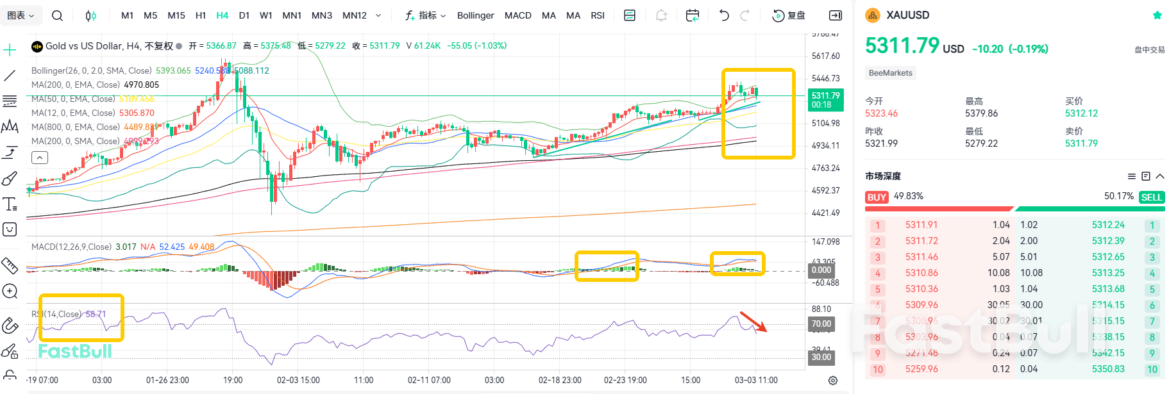Collapse the indicator legend list
1169x394 pixels.
tap(39, 158)
